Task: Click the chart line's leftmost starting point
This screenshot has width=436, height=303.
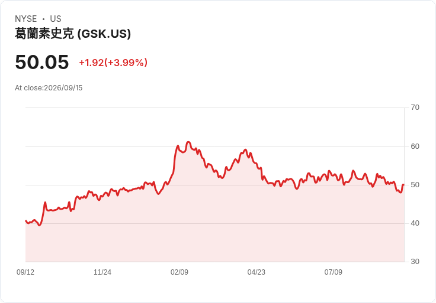Action: click(25, 221)
